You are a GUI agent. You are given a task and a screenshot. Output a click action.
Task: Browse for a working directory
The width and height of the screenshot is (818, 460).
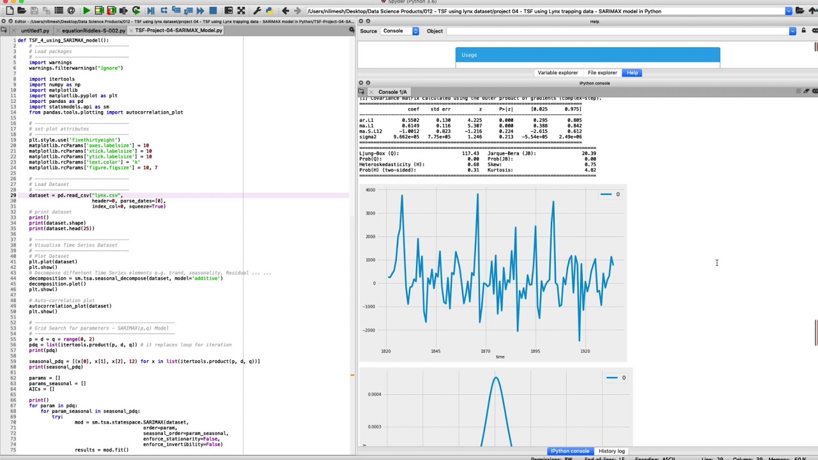pos(799,11)
